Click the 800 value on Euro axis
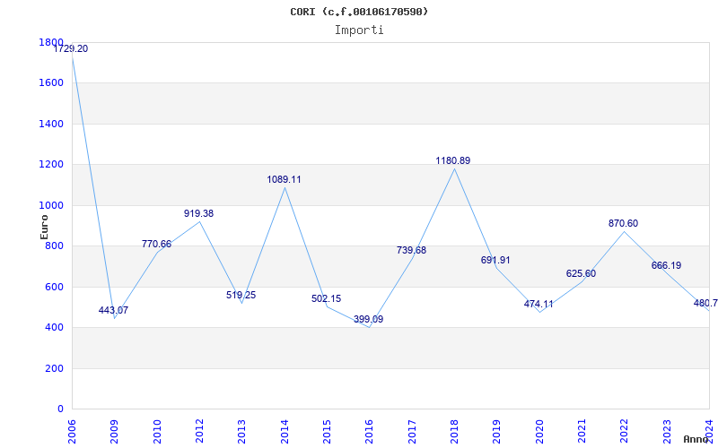 (54, 246)
